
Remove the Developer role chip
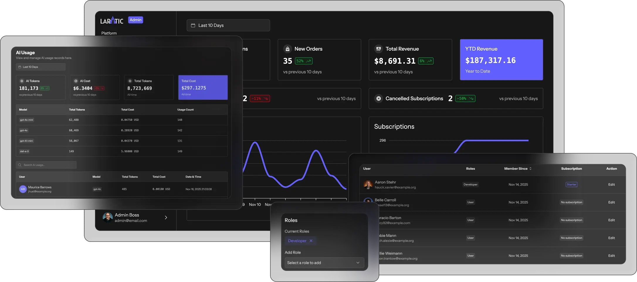311,241
